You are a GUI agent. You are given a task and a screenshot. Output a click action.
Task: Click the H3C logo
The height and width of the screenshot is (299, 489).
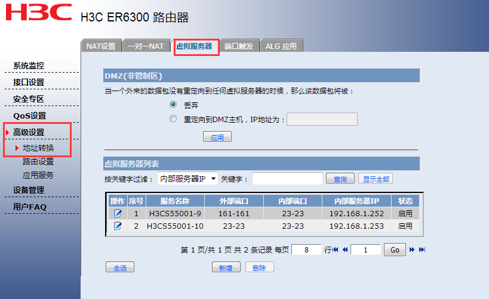click(39, 12)
